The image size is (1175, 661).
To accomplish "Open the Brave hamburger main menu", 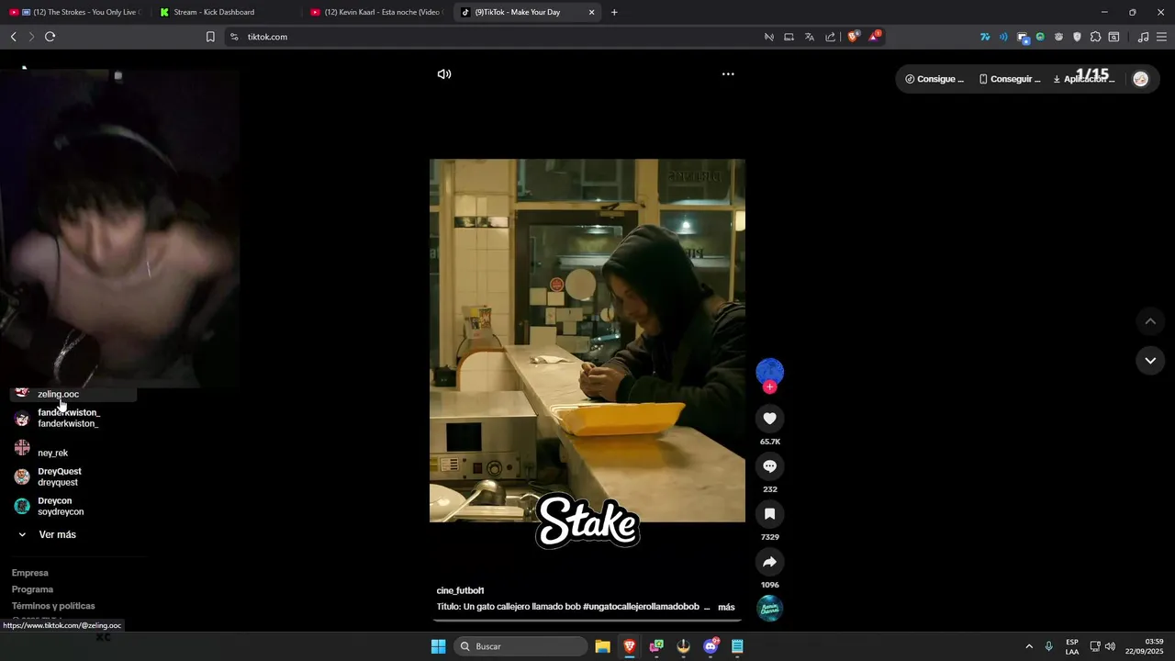I will [1162, 37].
